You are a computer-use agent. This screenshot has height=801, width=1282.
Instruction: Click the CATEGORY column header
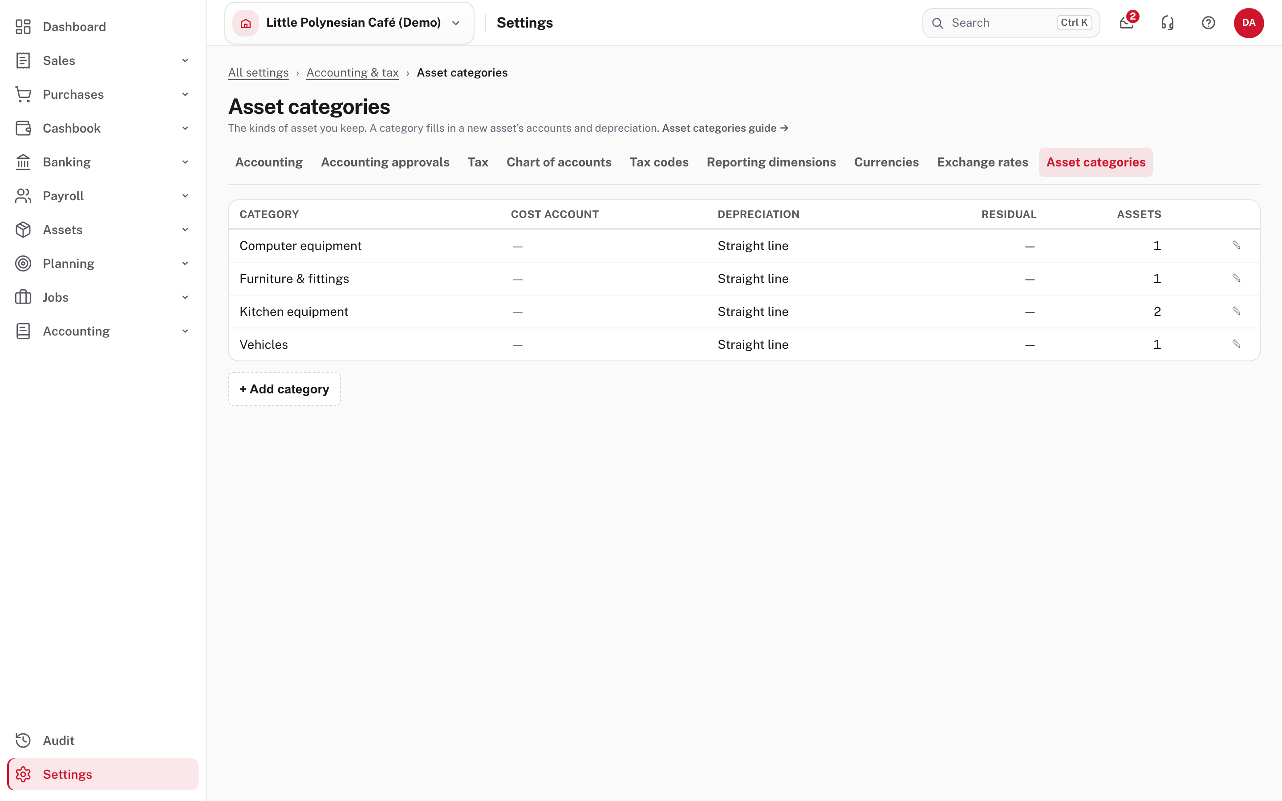[x=269, y=214]
